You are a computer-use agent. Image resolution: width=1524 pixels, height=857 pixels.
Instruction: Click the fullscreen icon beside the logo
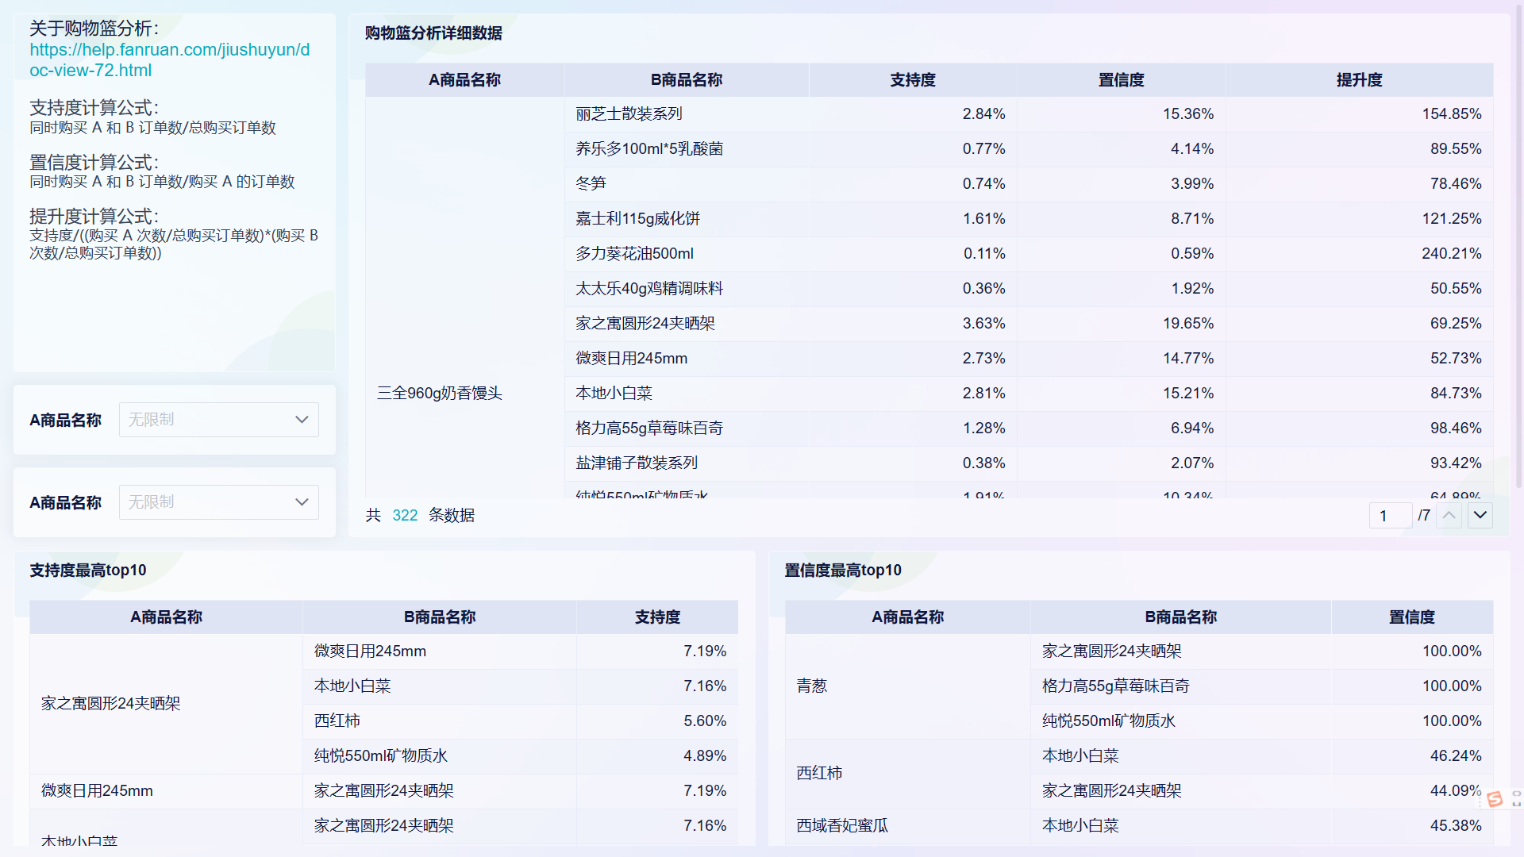coord(1516,799)
